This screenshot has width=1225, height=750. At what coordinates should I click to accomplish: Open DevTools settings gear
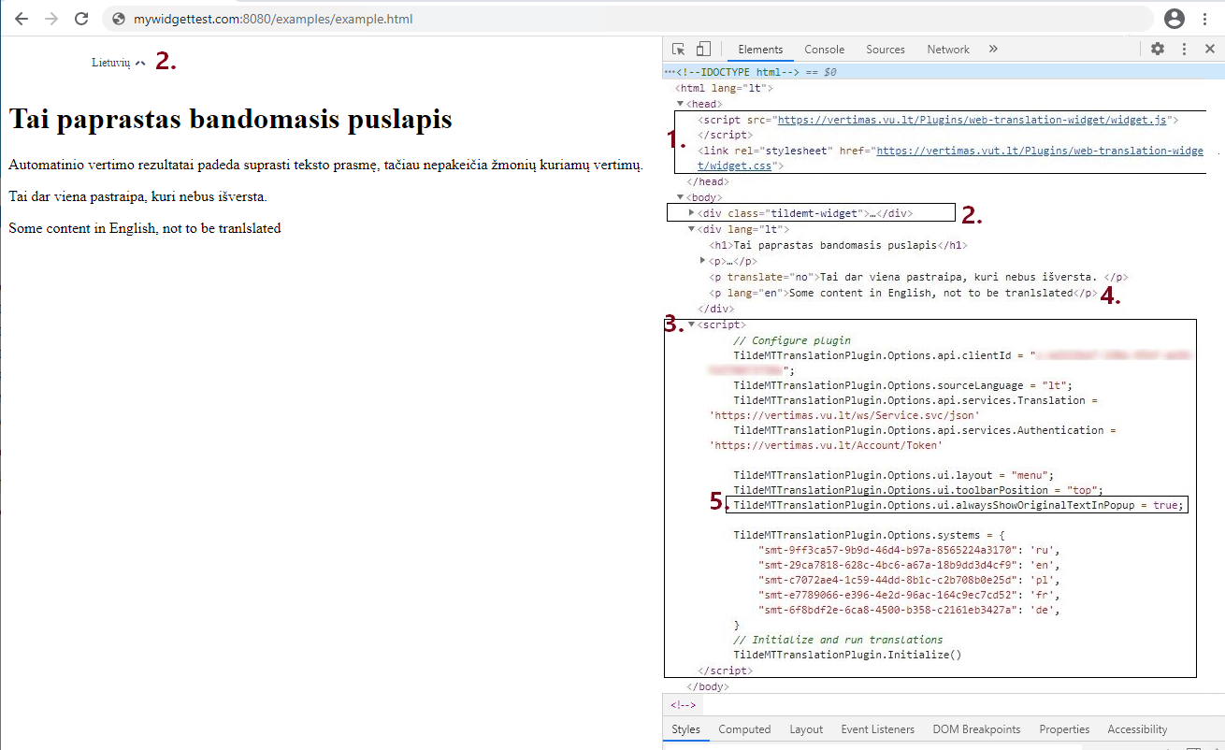point(1158,50)
